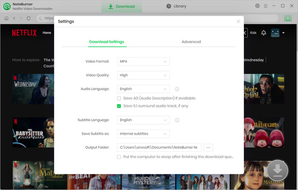This screenshot has height=190, width=298.
Task: Click the Netflix page scrollbar
Action: pos(297,38)
